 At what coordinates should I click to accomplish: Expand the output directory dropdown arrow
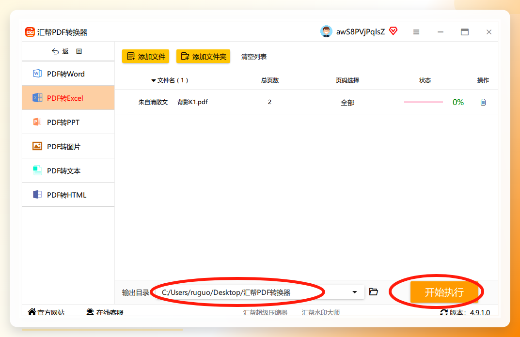(355, 292)
